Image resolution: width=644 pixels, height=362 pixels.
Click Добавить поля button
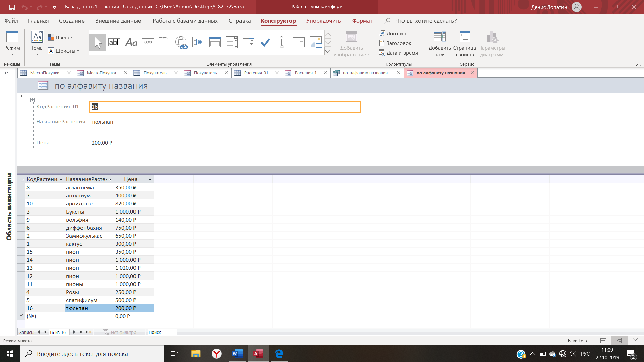(440, 44)
